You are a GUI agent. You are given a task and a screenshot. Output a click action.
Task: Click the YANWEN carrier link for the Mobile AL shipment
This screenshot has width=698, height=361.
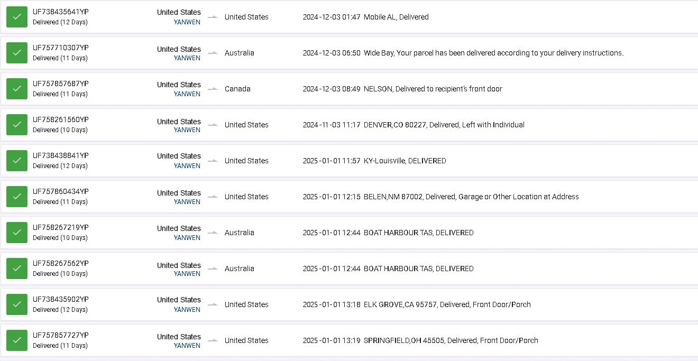(187, 22)
